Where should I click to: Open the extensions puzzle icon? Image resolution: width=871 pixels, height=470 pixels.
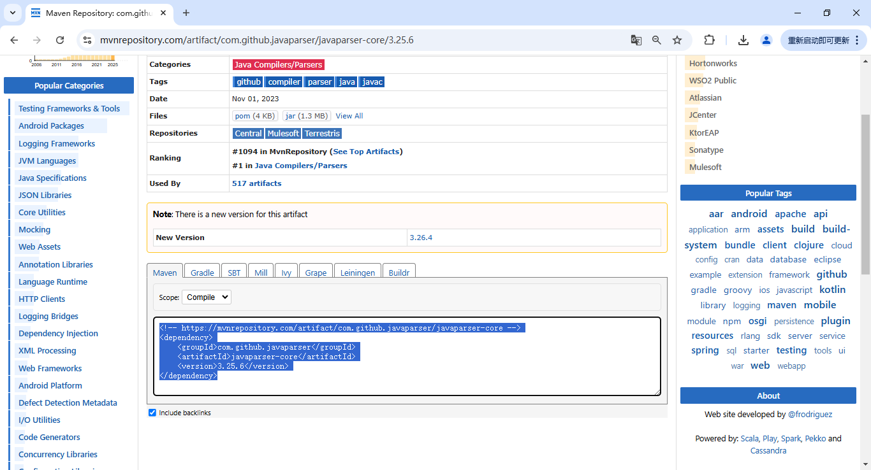pos(709,40)
